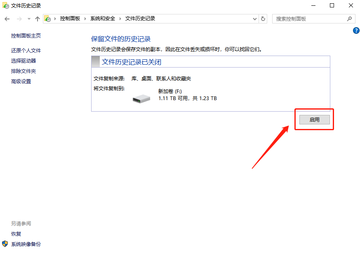Open the address bar history dropdown
Image resolution: width=360 pixels, height=255 pixels.
tap(254, 19)
